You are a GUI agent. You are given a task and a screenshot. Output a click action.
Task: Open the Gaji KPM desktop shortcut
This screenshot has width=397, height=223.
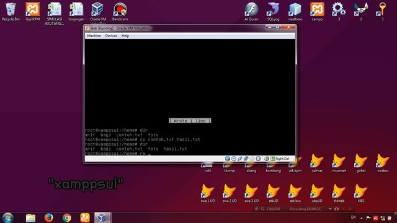pyautogui.click(x=32, y=12)
